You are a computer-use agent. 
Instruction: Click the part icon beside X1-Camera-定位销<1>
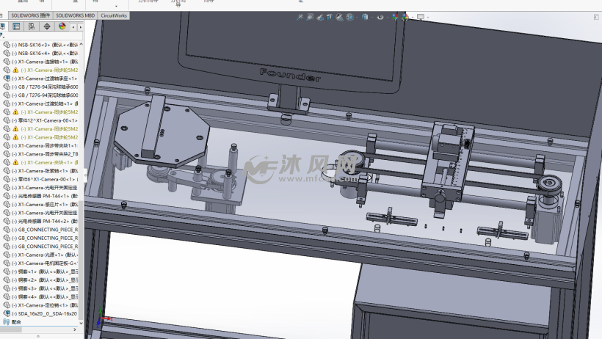click(7, 305)
